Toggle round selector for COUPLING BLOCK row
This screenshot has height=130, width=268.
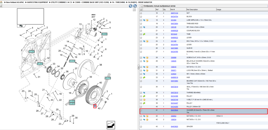click(141, 30)
